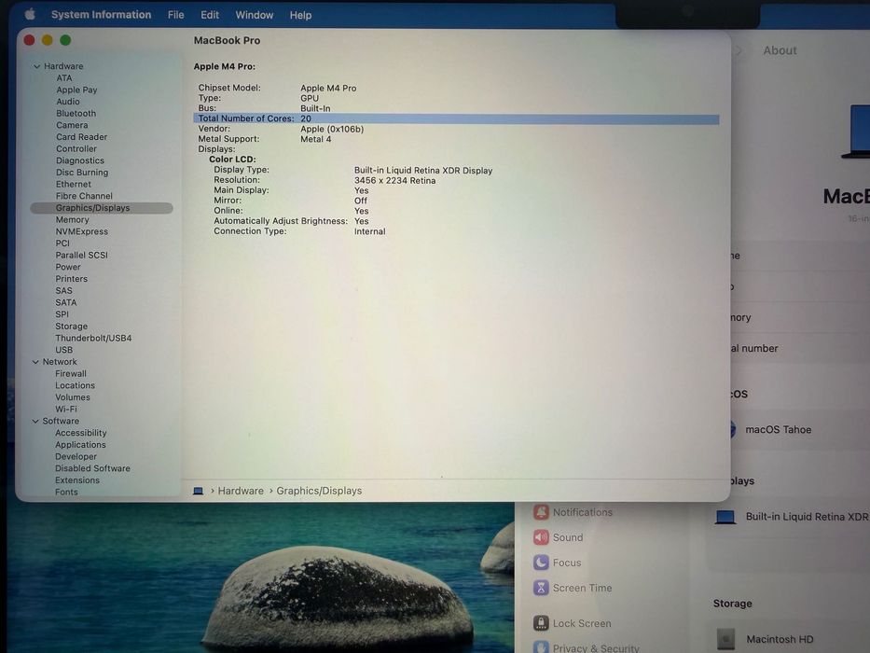Click the yellow minimize button of System Information

[48, 40]
